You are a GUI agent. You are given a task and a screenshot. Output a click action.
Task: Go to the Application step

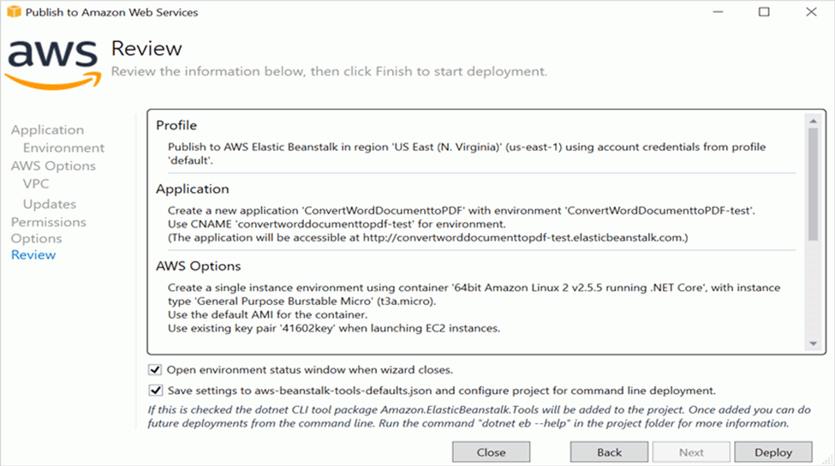(47, 130)
